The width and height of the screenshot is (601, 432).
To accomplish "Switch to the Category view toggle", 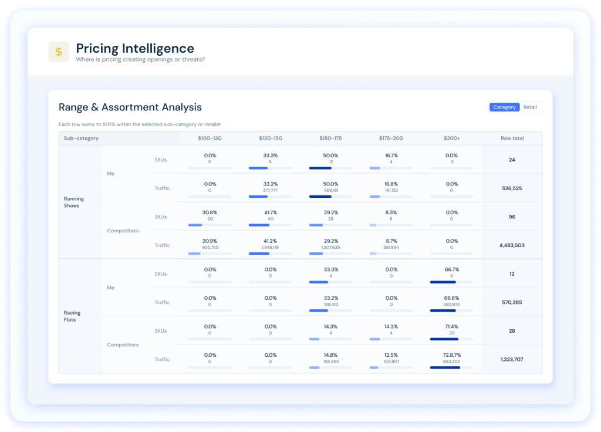I will click(504, 107).
